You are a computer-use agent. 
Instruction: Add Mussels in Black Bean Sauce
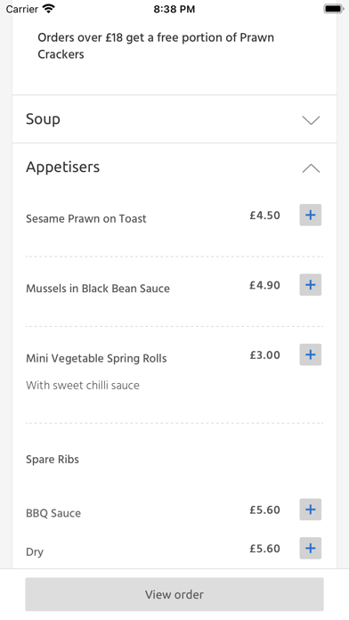coord(310,285)
